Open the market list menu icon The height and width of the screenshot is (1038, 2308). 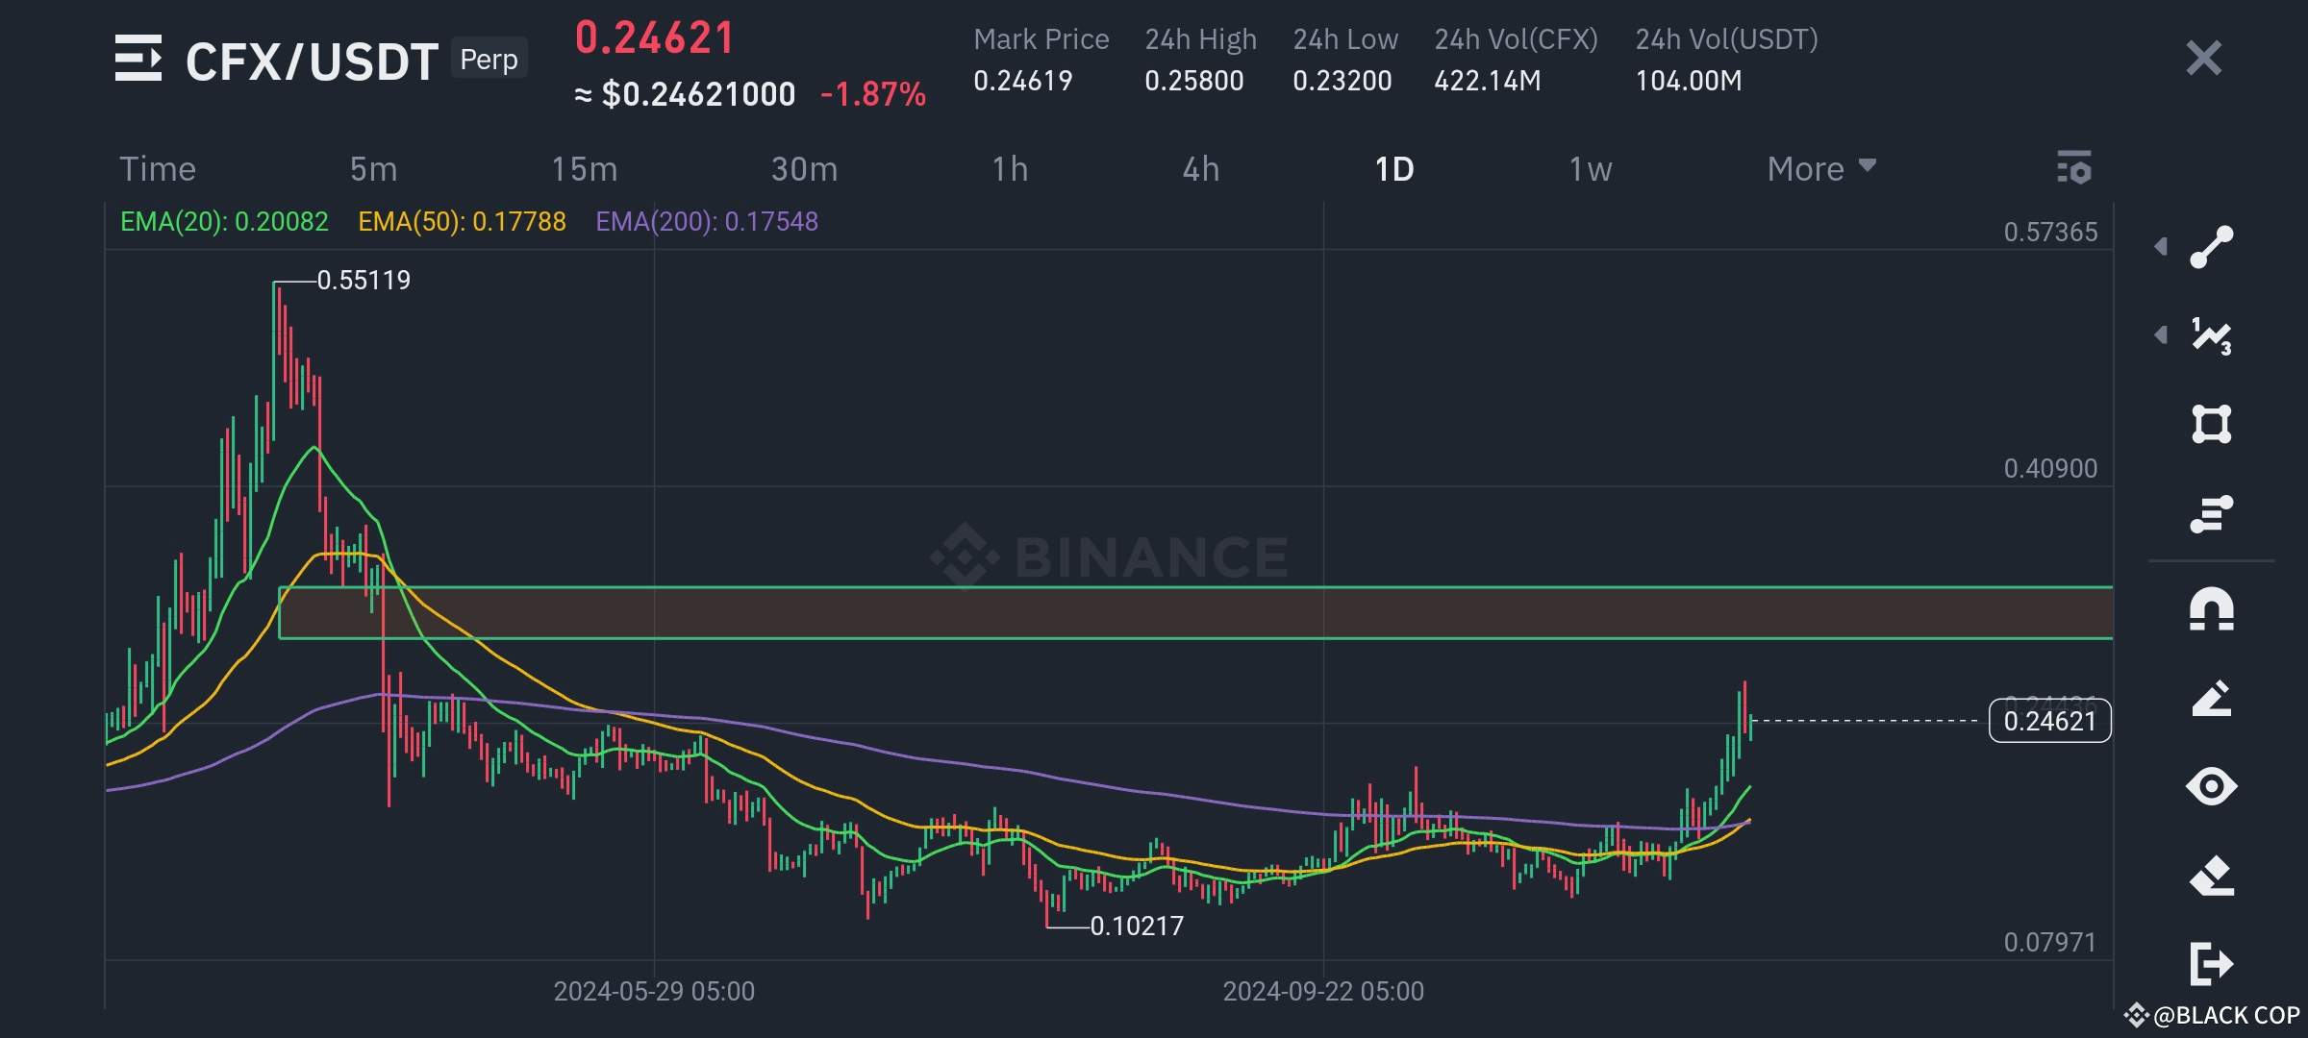tap(138, 59)
